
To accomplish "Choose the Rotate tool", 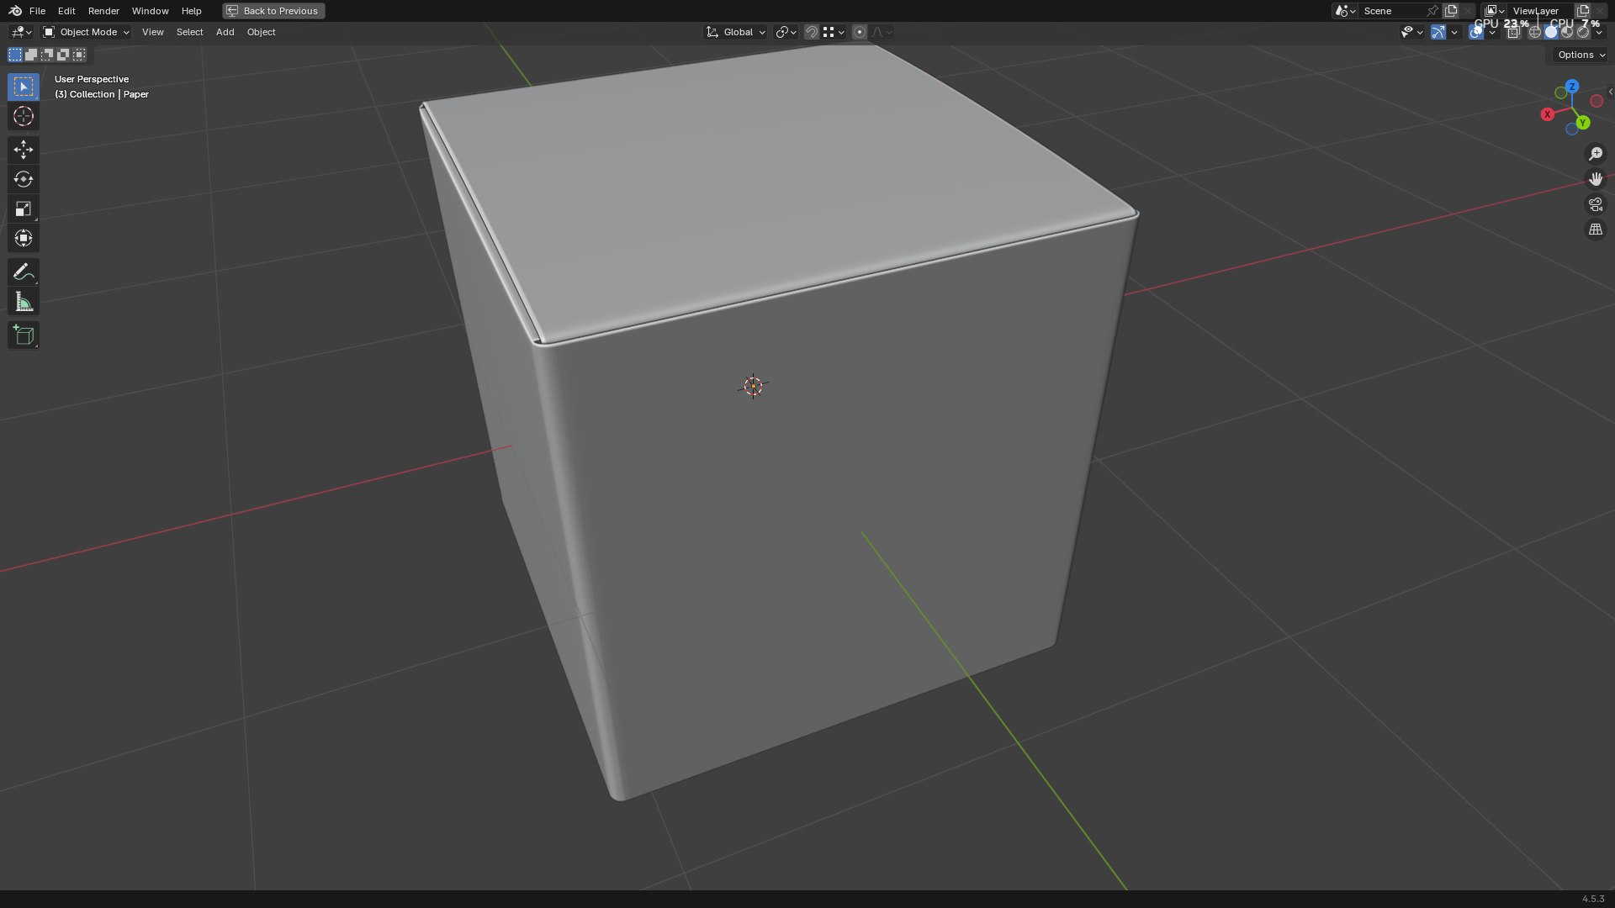I will [x=24, y=179].
